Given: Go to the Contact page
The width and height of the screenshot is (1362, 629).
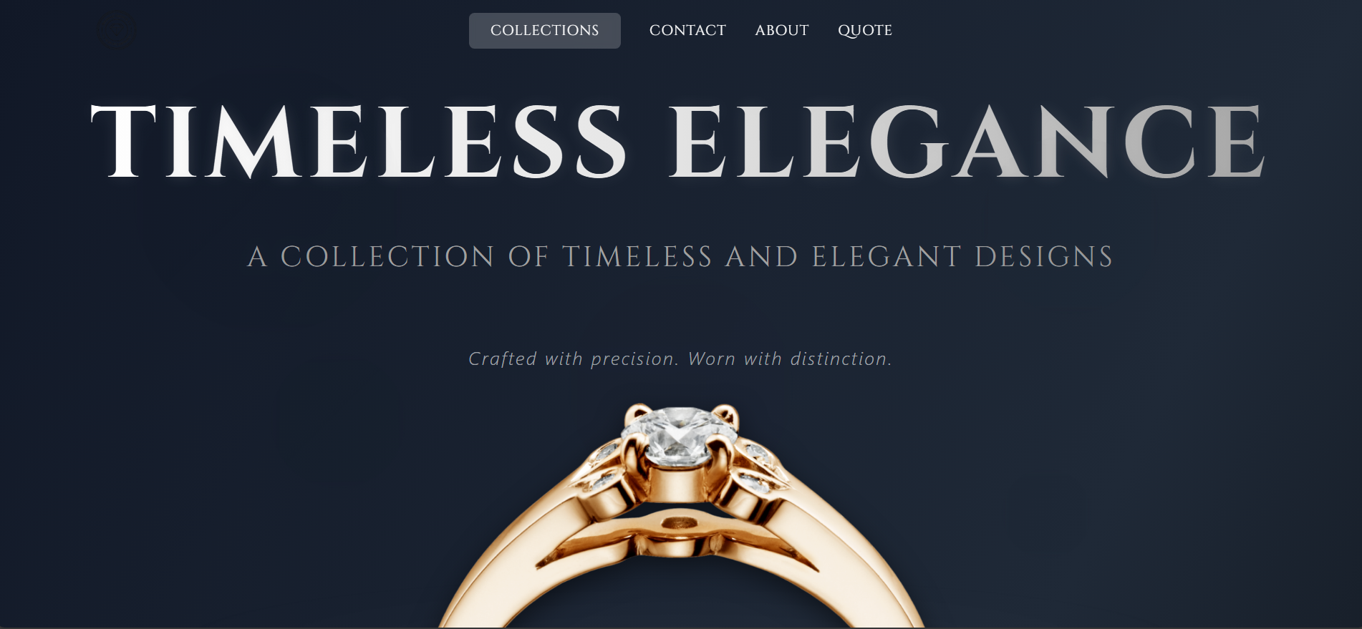Looking at the screenshot, I should click(687, 31).
